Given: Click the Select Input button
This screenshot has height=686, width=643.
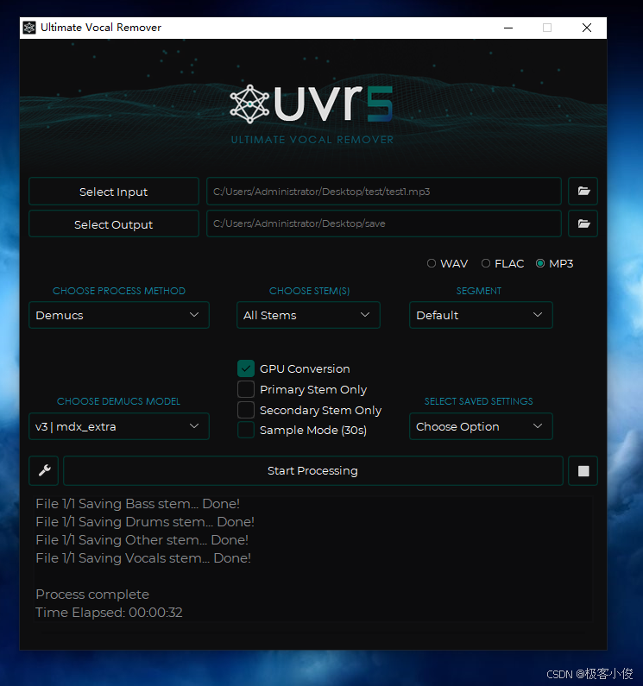Looking at the screenshot, I should click(x=114, y=192).
